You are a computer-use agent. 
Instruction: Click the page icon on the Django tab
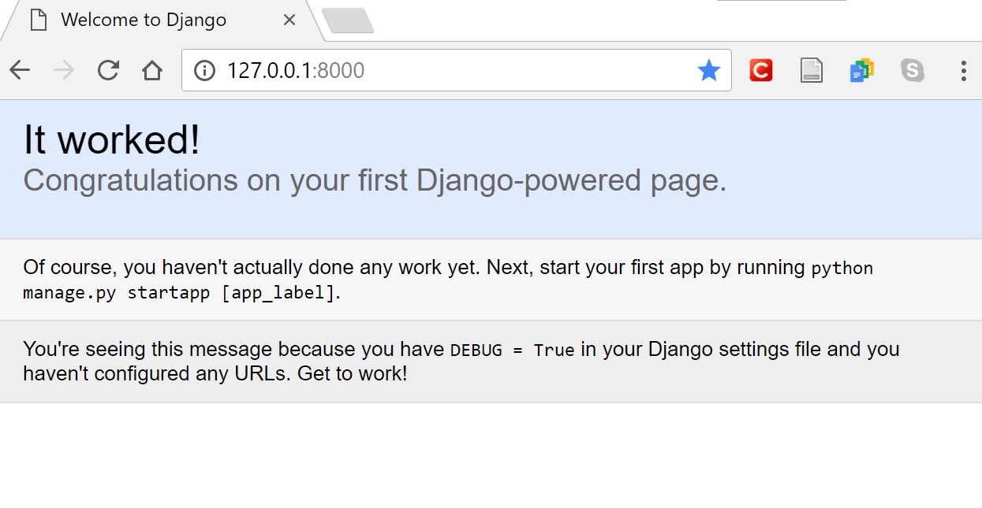38,20
